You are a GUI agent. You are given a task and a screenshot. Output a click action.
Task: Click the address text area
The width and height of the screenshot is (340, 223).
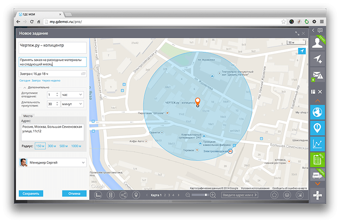click(x=53, y=133)
